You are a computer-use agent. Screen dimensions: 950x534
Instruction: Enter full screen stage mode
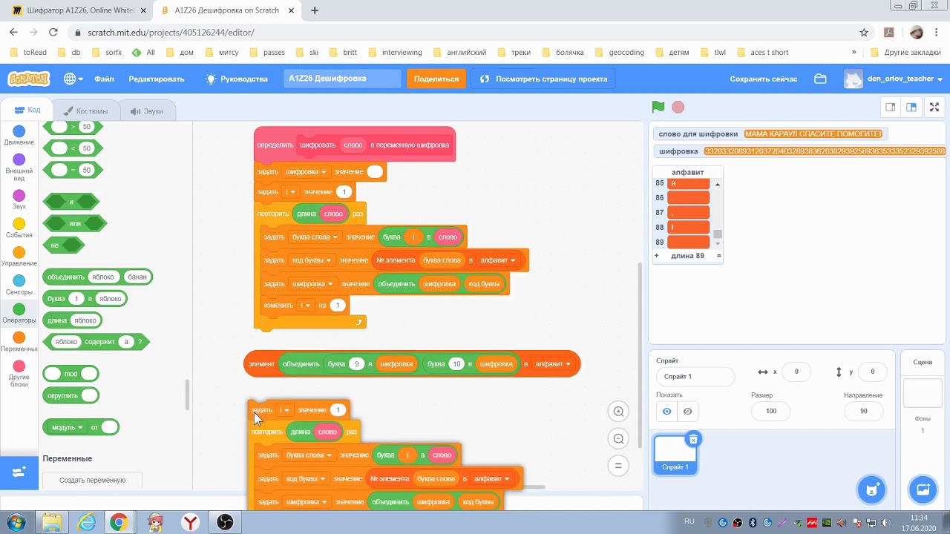click(x=934, y=107)
